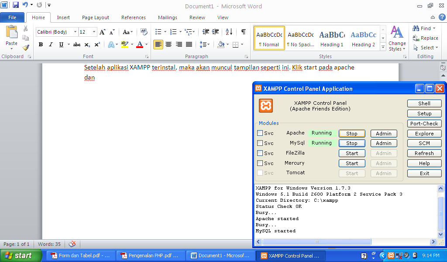Image resolution: width=447 pixels, height=262 pixels.
Task: Enable Svc checkbox for Apache
Action: [260, 133]
